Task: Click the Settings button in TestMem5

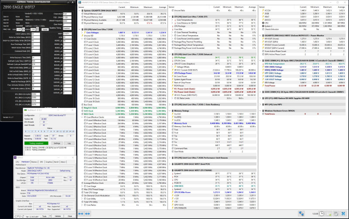Action: (57, 143)
